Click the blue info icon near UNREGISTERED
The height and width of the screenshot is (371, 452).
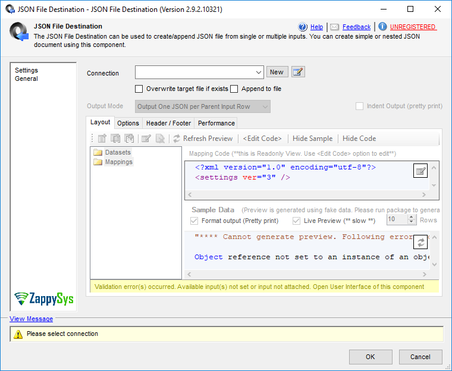382,27
